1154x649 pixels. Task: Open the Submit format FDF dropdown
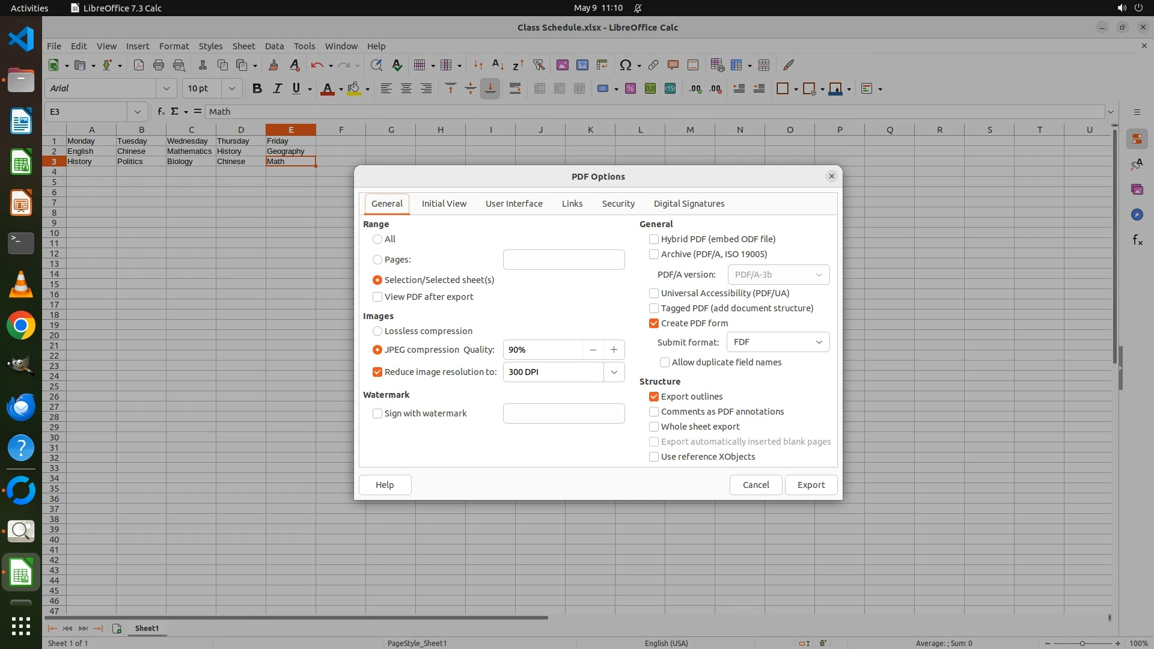[778, 342]
